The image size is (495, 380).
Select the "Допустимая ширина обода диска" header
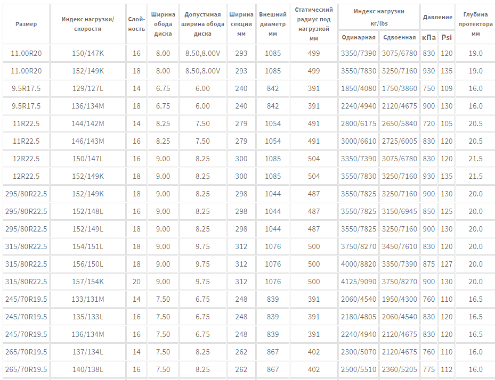(x=202, y=24)
